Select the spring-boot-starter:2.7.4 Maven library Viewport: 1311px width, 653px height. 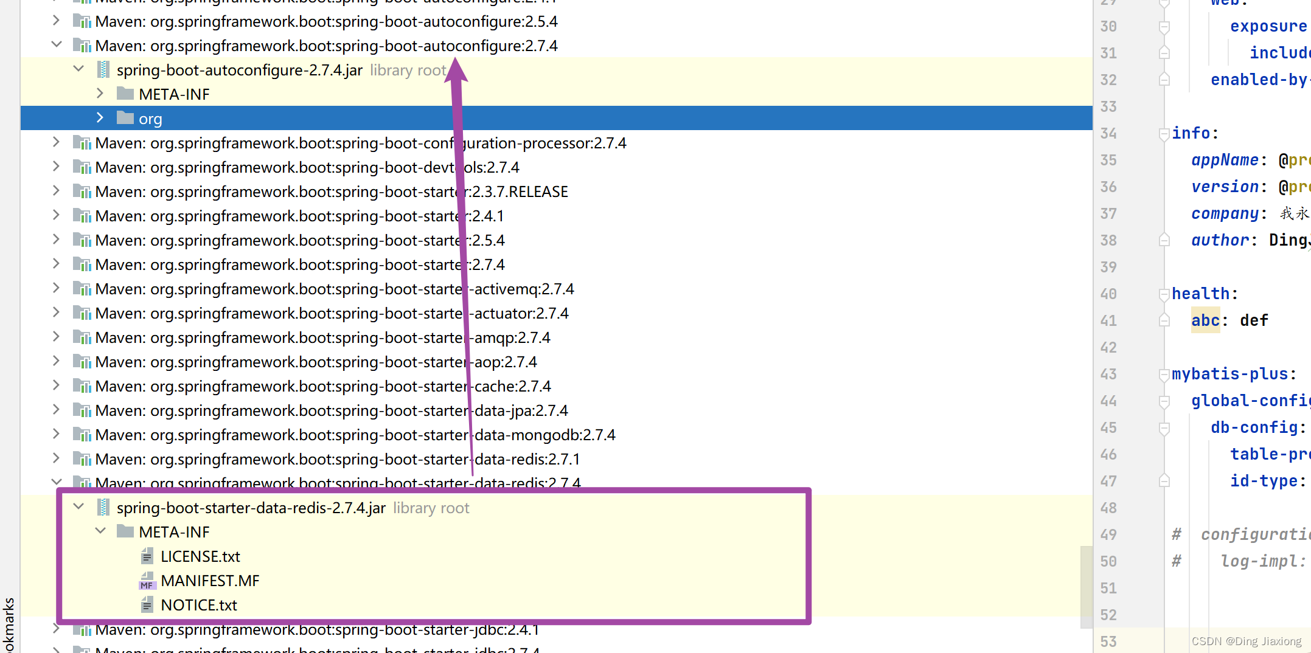pyautogui.click(x=300, y=264)
